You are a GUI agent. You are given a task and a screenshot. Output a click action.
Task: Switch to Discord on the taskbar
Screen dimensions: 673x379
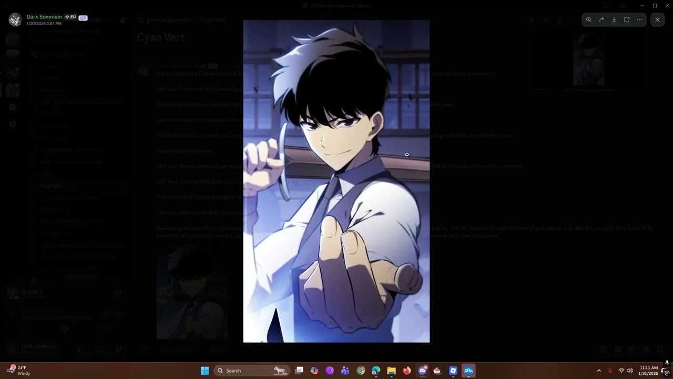pos(422,371)
